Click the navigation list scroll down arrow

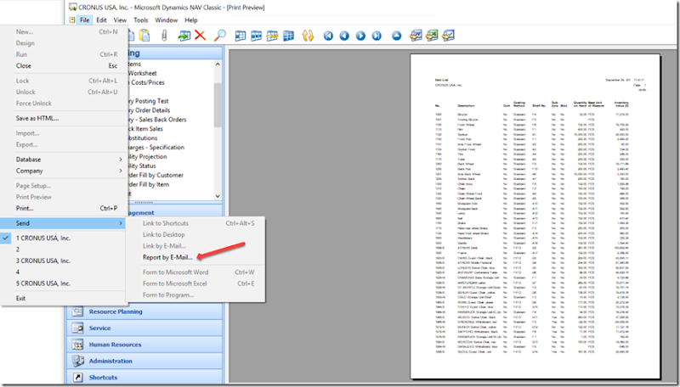pyautogui.click(x=218, y=196)
